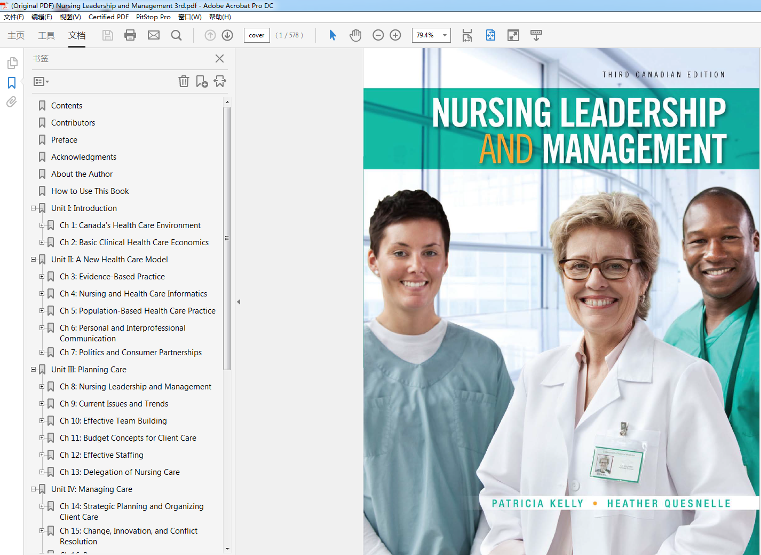Screen dimensions: 761x555
Task: Expand Ch 2: Basic Clinical Health Care Economics
Action: click(x=42, y=243)
